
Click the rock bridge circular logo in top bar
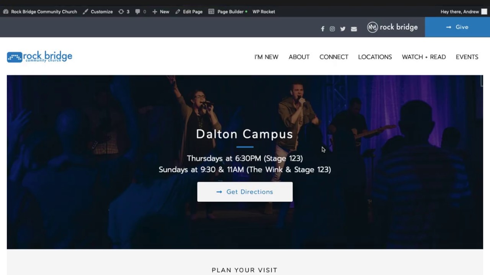[372, 27]
